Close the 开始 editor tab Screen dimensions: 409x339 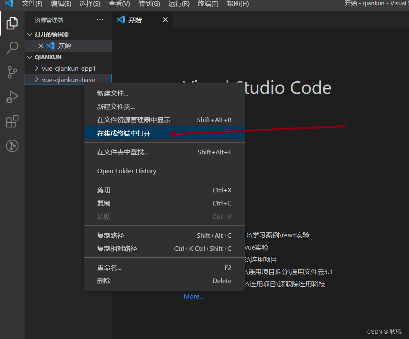165,20
